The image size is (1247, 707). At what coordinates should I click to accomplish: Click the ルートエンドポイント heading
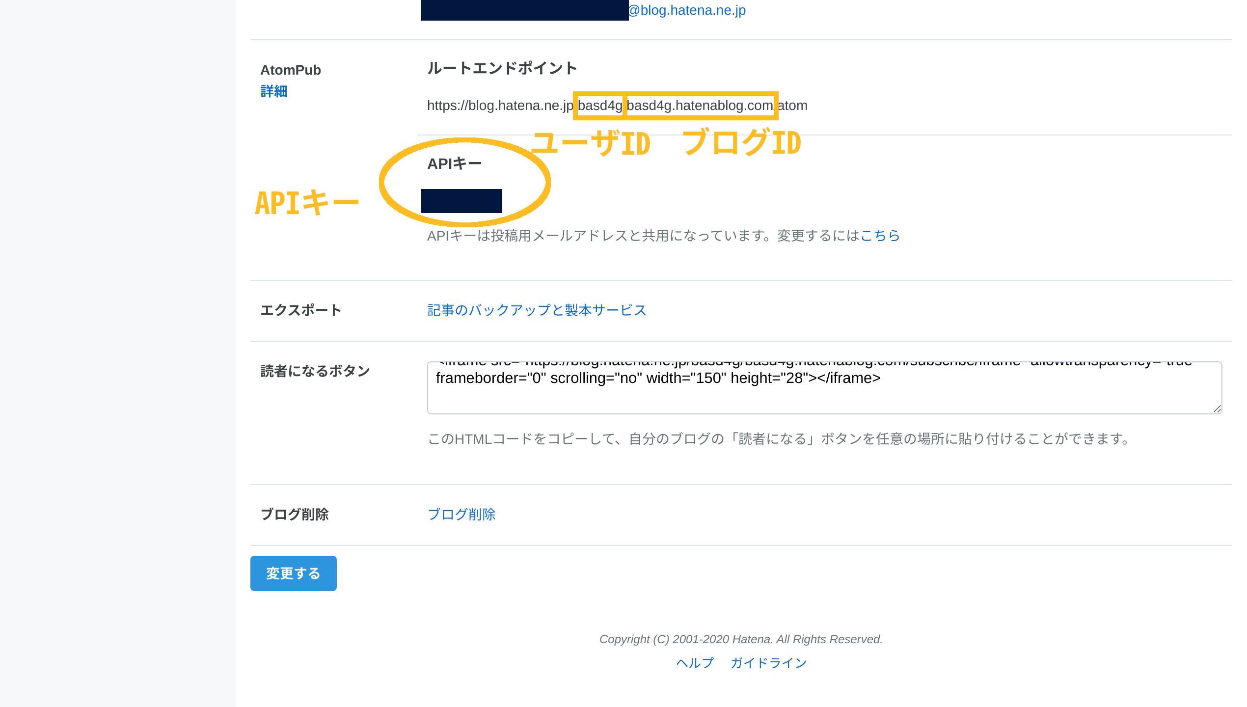502,68
